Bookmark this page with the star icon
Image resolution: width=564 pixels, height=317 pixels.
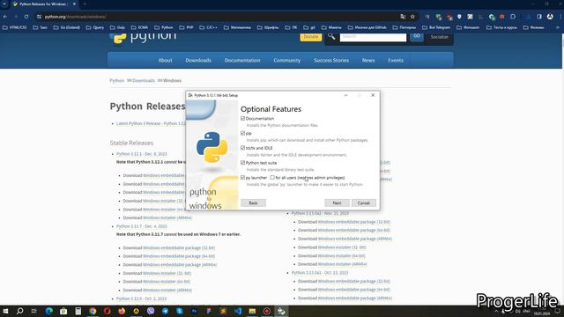coord(412,17)
